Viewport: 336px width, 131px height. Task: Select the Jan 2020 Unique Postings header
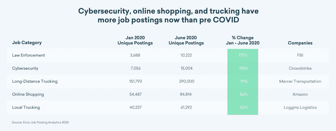click(135, 40)
